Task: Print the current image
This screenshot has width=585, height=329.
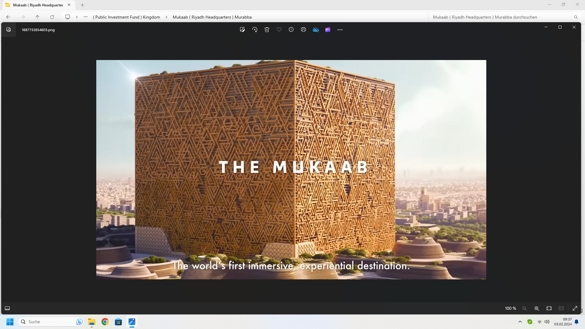Action: [303, 30]
